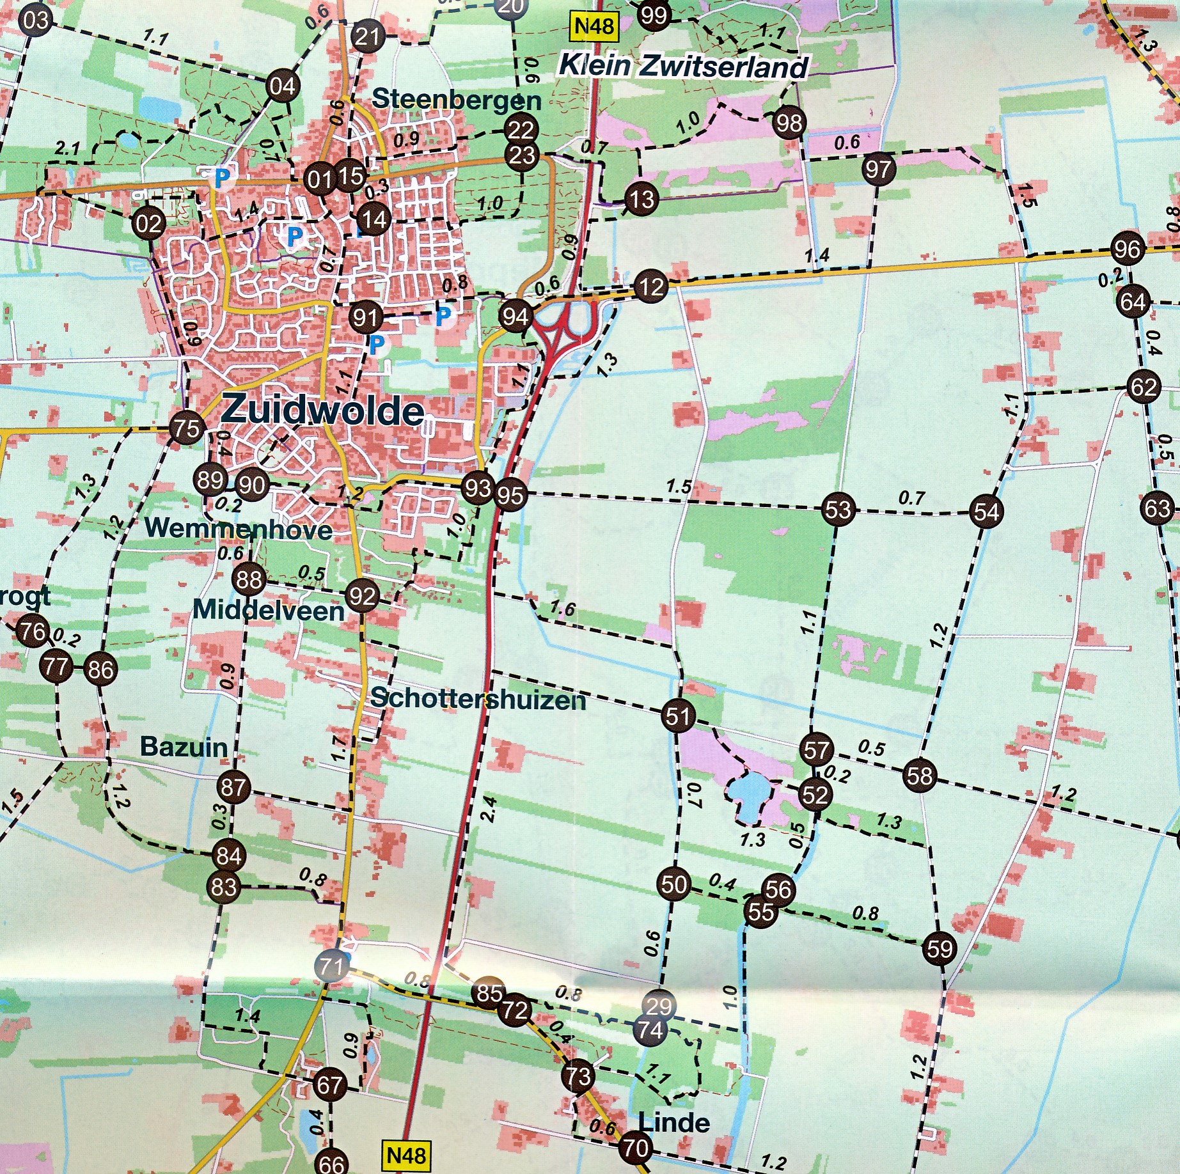Click junction node 75 west of Zuidwolde
Image resolution: width=1180 pixels, height=1174 pixels.
click(187, 428)
